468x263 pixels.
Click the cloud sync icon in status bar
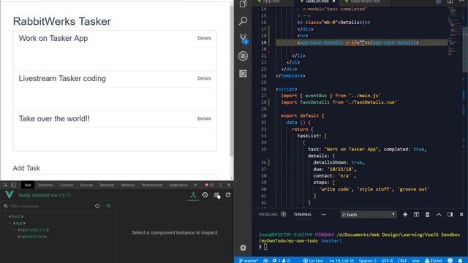(265, 260)
